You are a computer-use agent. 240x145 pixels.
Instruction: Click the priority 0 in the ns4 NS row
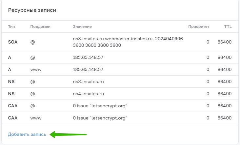[208, 94]
